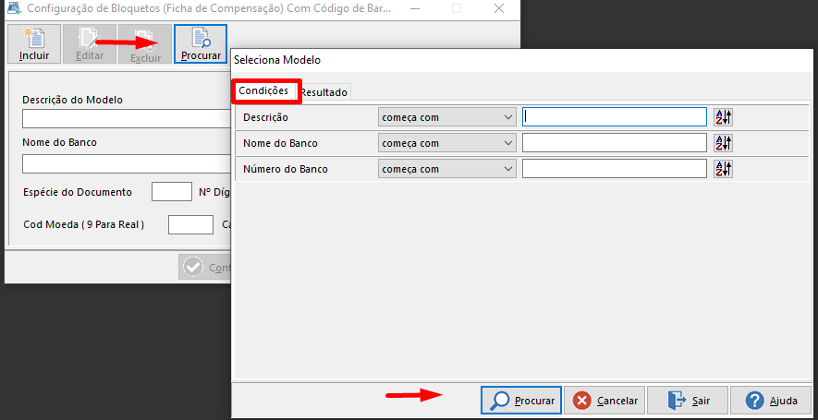Click the Incluir toolbar button
Viewport: 818px width, 420px height.
point(34,44)
